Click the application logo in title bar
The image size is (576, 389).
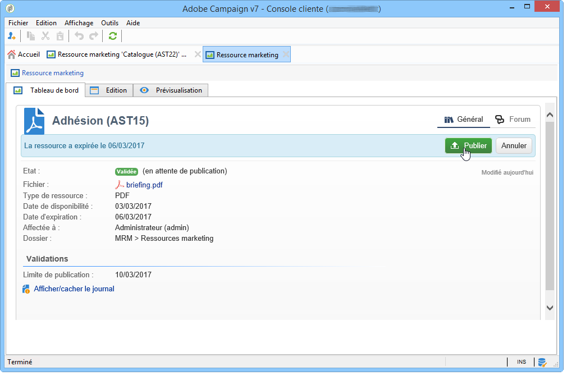(x=10, y=8)
